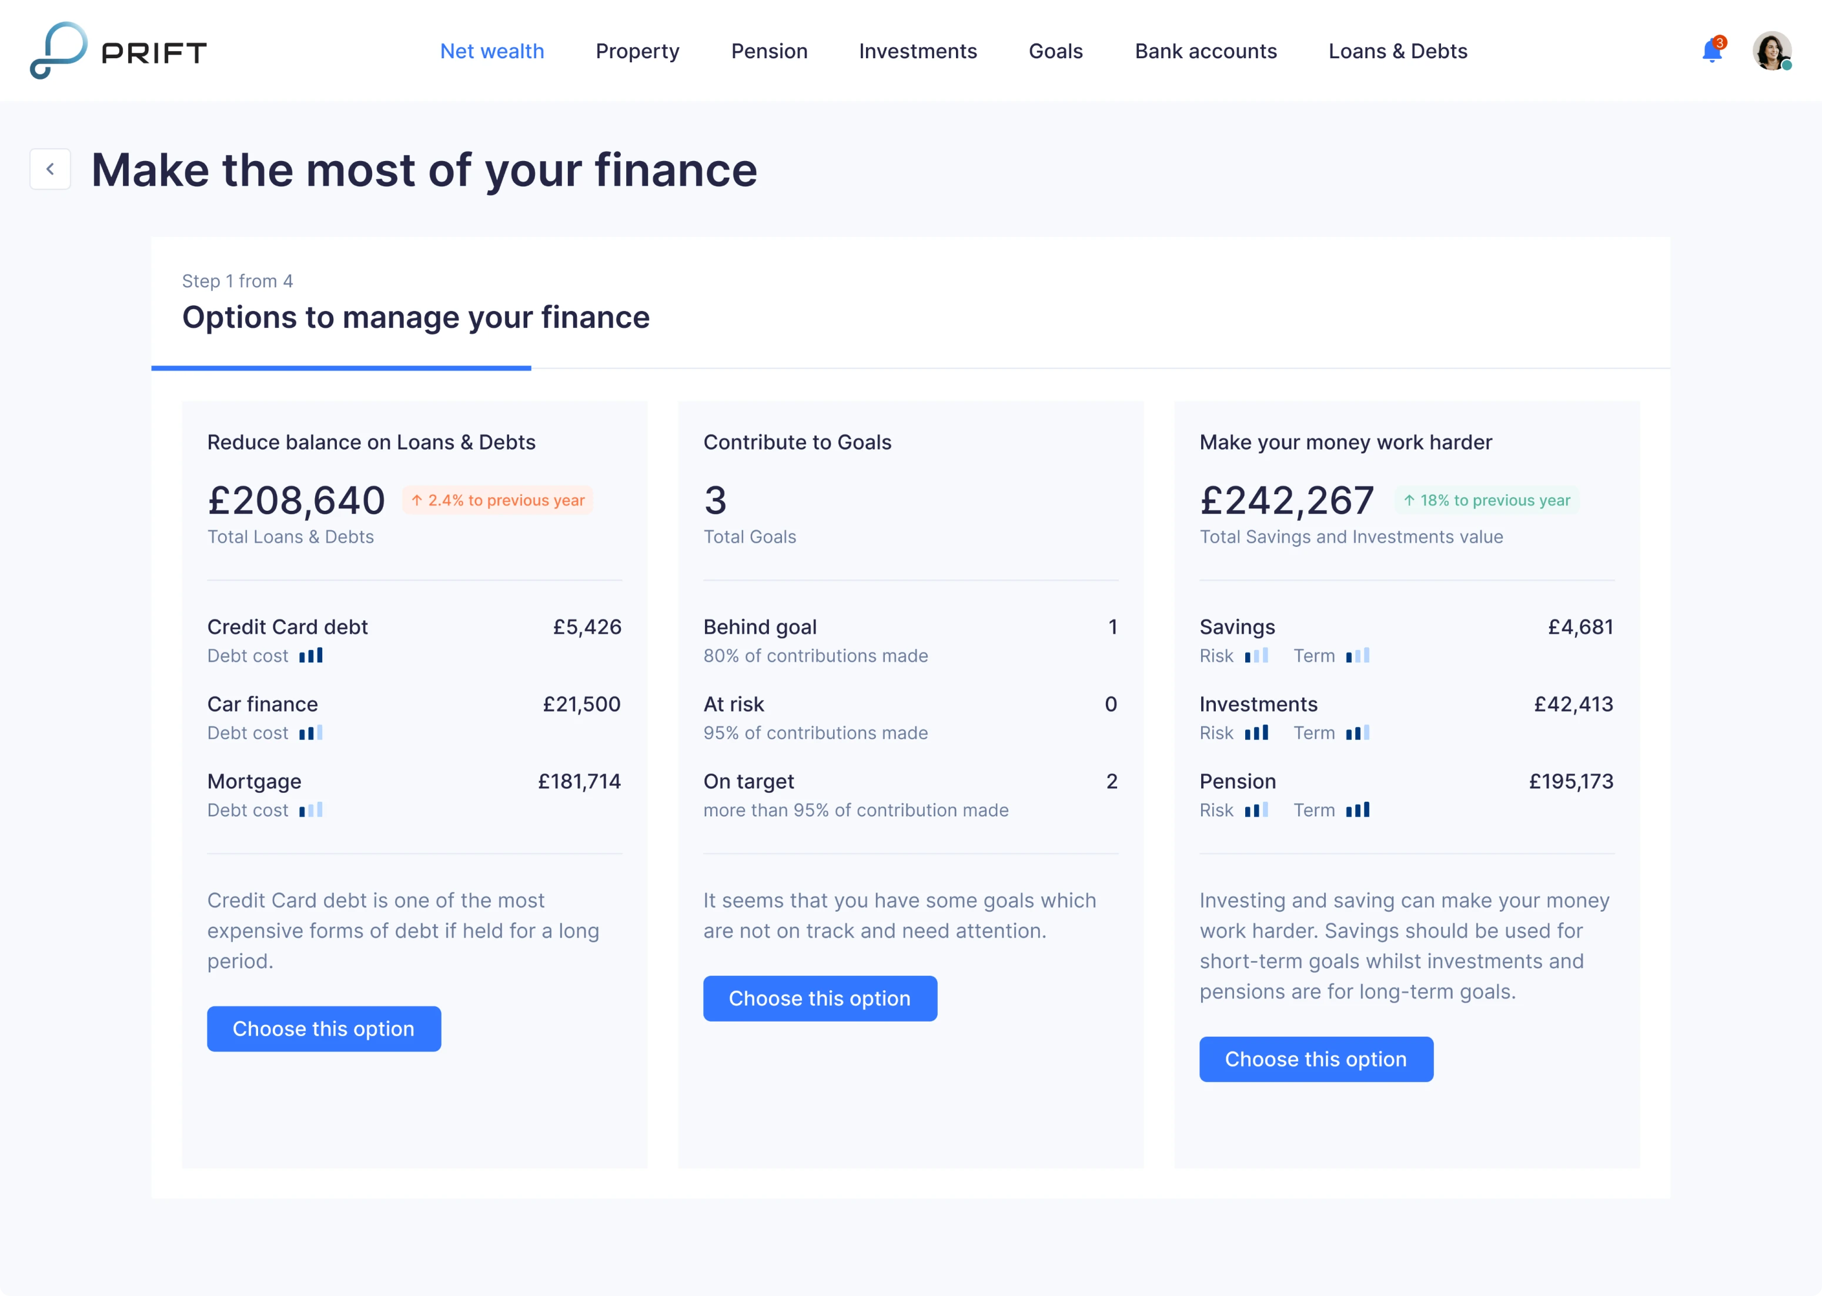Image resolution: width=1822 pixels, height=1296 pixels.
Task: Click the Investments risk indicator bars
Action: click(x=1257, y=732)
